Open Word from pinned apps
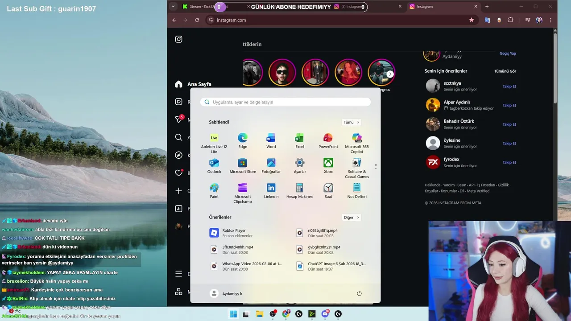 coord(271,141)
